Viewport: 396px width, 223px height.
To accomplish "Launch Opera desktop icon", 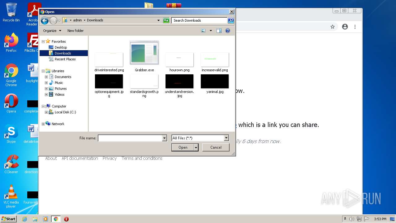I will (11, 103).
